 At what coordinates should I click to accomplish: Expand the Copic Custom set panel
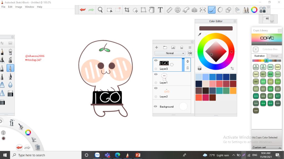tap(280, 148)
